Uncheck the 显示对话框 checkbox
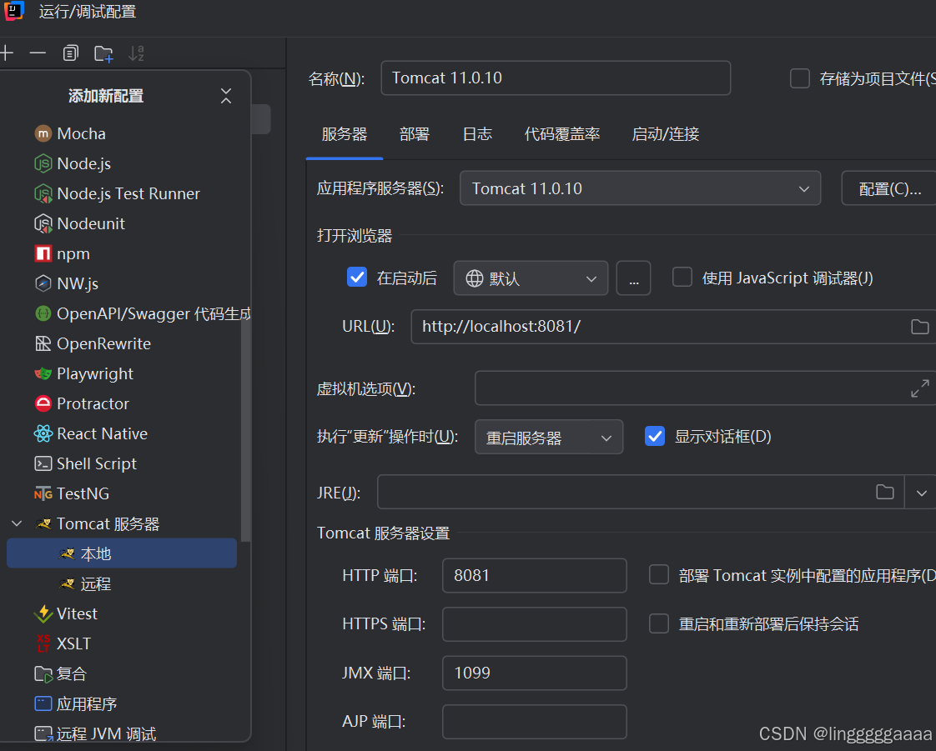This screenshot has height=751, width=936. (x=655, y=437)
